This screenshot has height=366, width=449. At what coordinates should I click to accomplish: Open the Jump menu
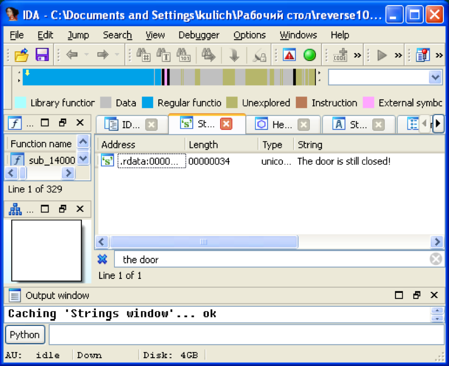click(78, 35)
